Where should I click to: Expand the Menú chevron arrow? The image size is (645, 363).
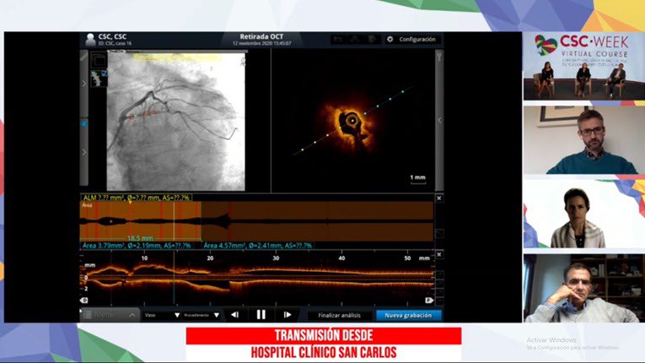(x=132, y=315)
